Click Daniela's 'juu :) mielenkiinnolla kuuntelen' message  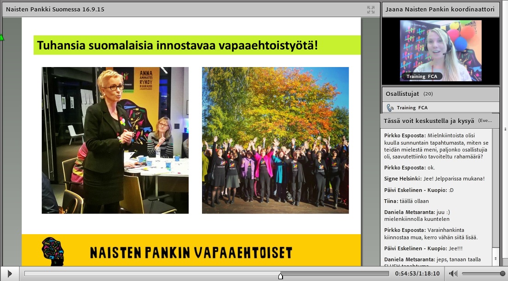click(x=417, y=216)
